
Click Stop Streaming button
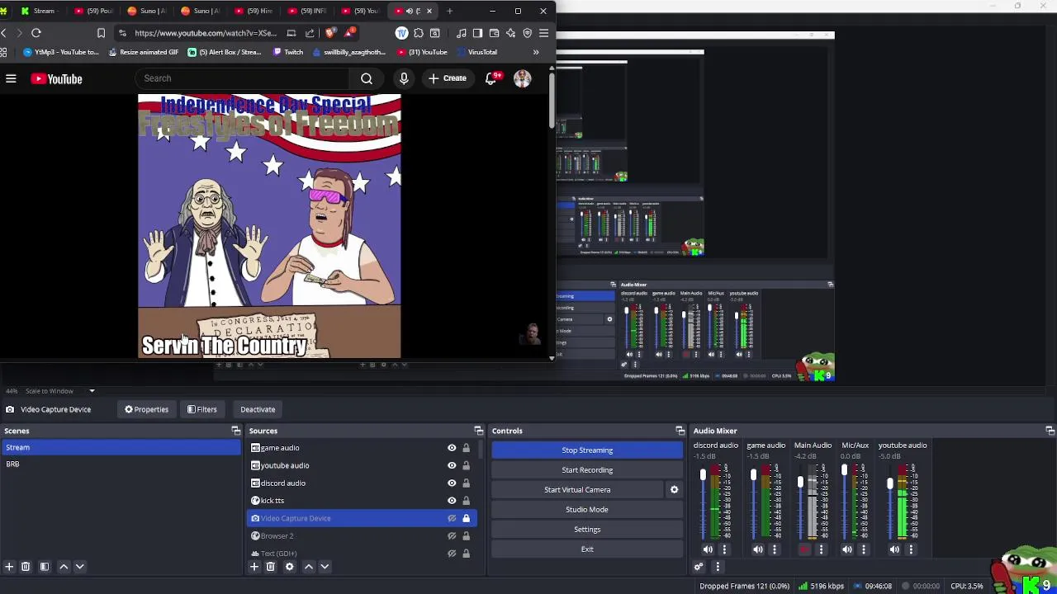[x=587, y=450]
